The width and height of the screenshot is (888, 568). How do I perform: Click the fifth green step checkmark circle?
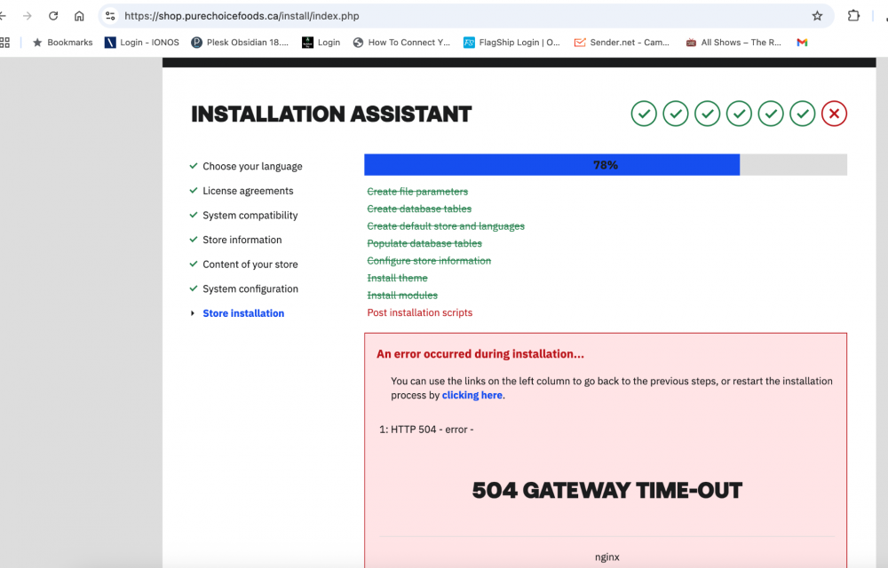point(771,114)
